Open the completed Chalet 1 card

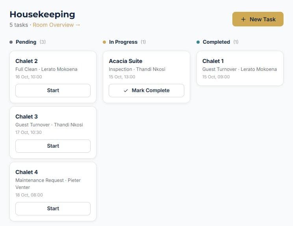[240, 69]
